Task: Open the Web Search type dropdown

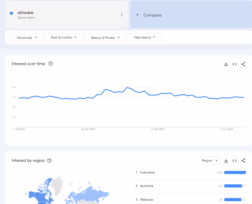Action: [x=144, y=37]
